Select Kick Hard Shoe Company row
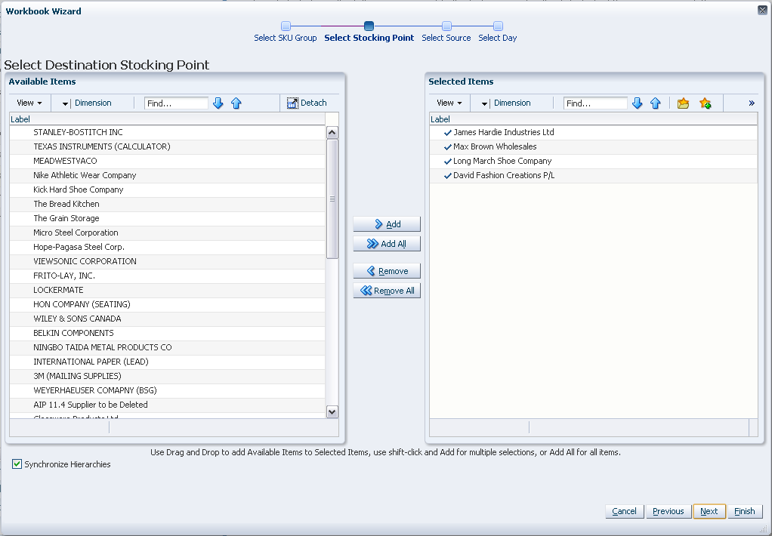Image resolution: width=772 pixels, height=536 pixels. [x=168, y=189]
